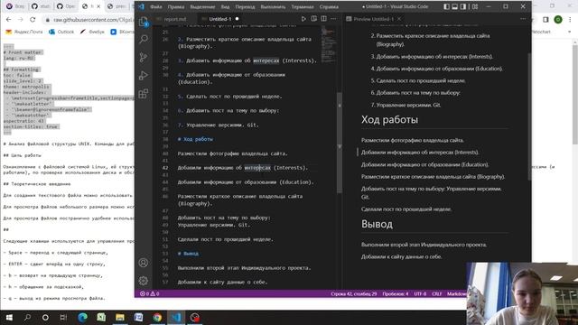Click 'Пробелов: 4' indentation in status bar

tap(396, 293)
